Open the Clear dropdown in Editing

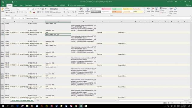[163, 13]
